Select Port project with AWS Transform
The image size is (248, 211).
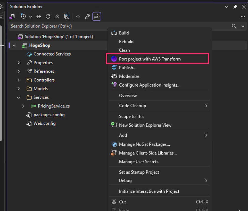click(x=159, y=59)
